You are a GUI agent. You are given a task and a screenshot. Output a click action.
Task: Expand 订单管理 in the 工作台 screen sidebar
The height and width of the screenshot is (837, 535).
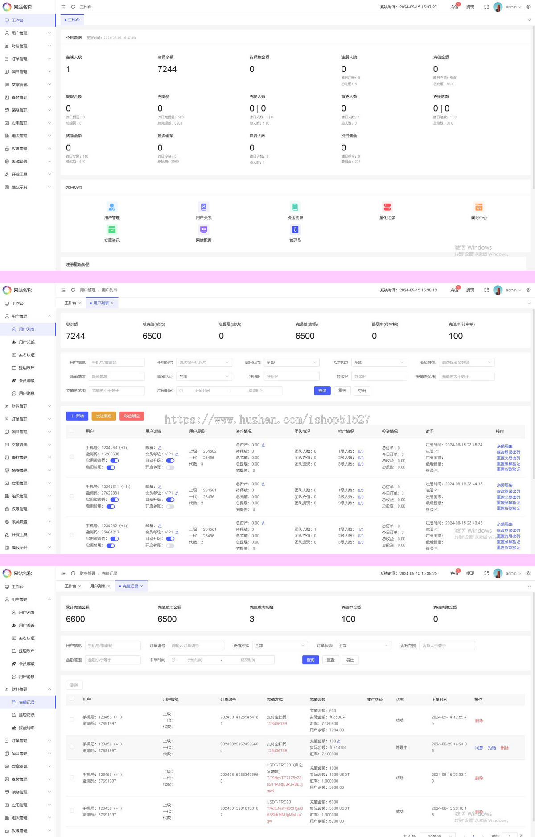[x=28, y=59]
